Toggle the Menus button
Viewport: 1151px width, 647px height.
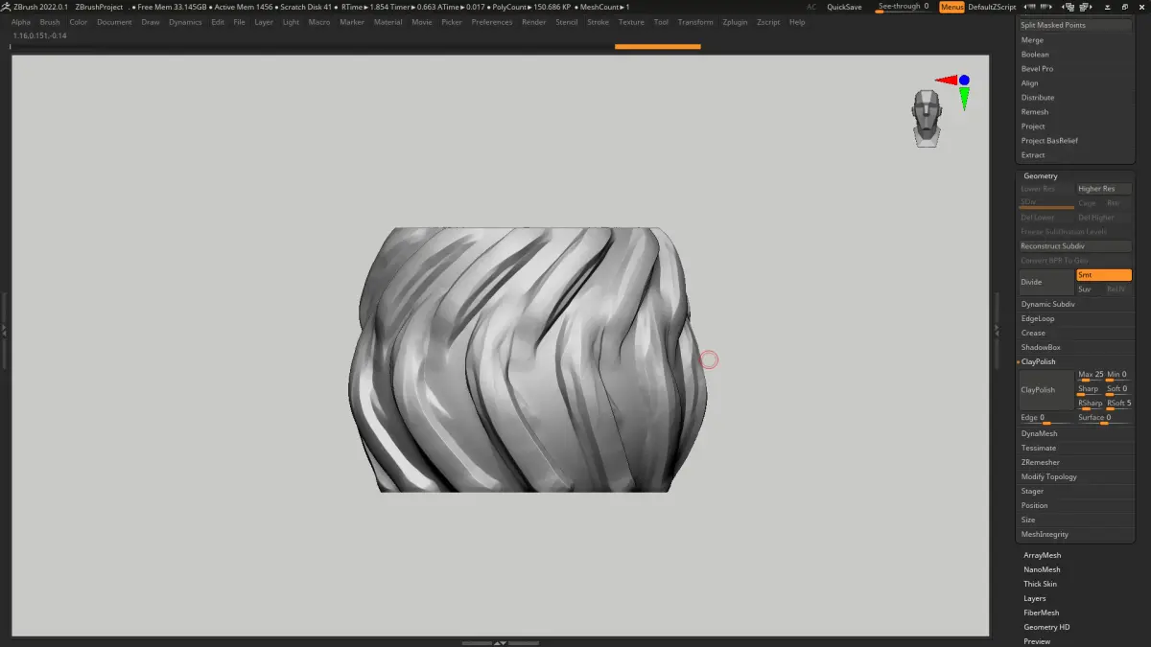(952, 7)
